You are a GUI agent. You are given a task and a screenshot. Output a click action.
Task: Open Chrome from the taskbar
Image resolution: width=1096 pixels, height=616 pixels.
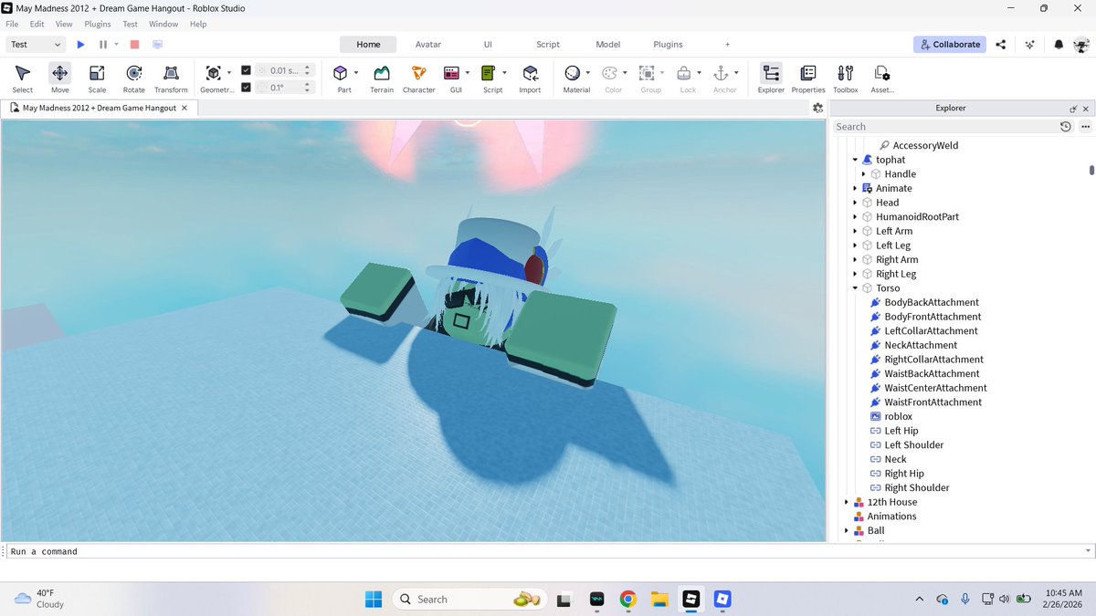tap(627, 600)
